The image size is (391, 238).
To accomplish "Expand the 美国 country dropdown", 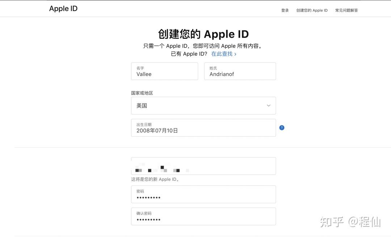I will [203, 105].
